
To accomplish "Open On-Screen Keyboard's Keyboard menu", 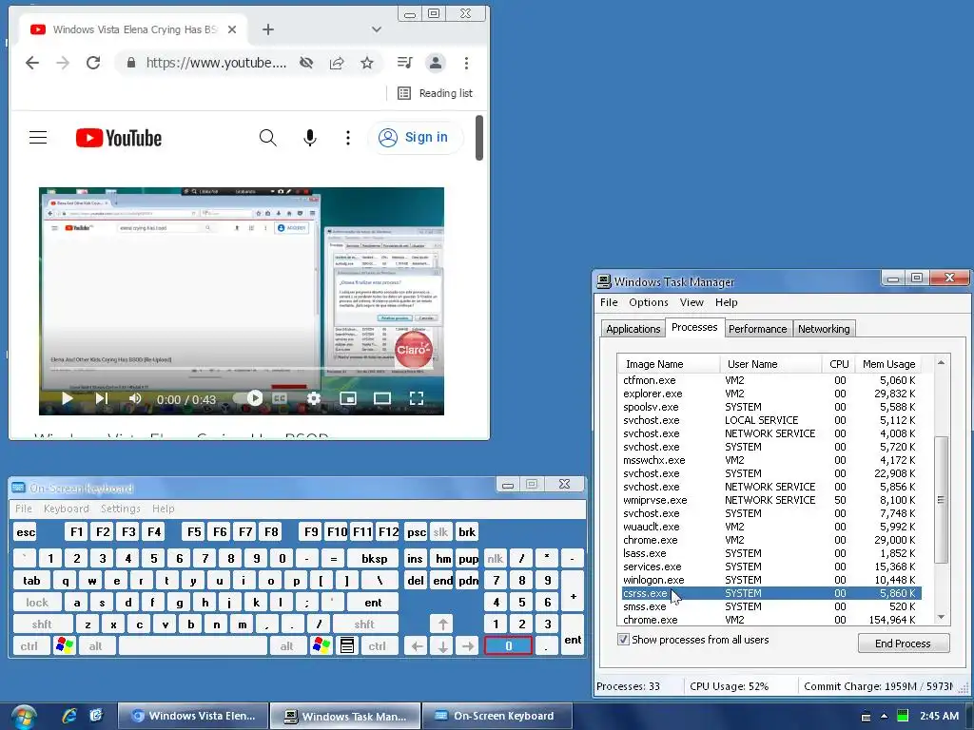I will click(66, 509).
